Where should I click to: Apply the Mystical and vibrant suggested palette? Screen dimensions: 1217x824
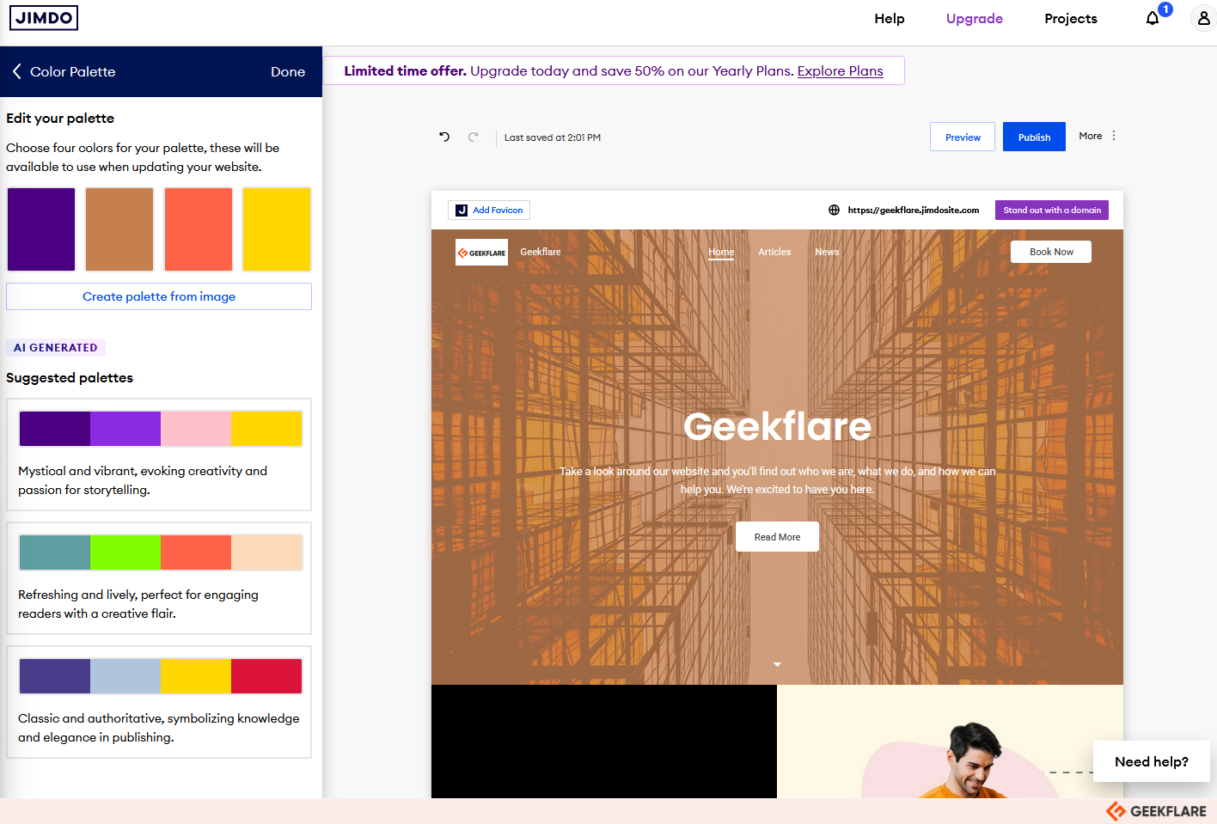(159, 455)
